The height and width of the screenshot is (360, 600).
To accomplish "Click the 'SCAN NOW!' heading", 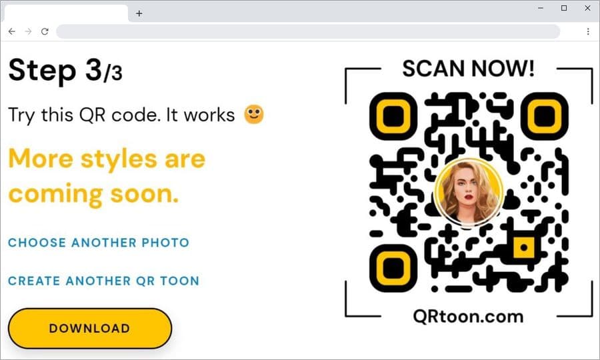I will click(469, 69).
